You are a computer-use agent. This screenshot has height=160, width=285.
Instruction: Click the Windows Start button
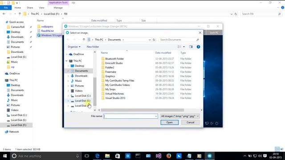point(5,156)
